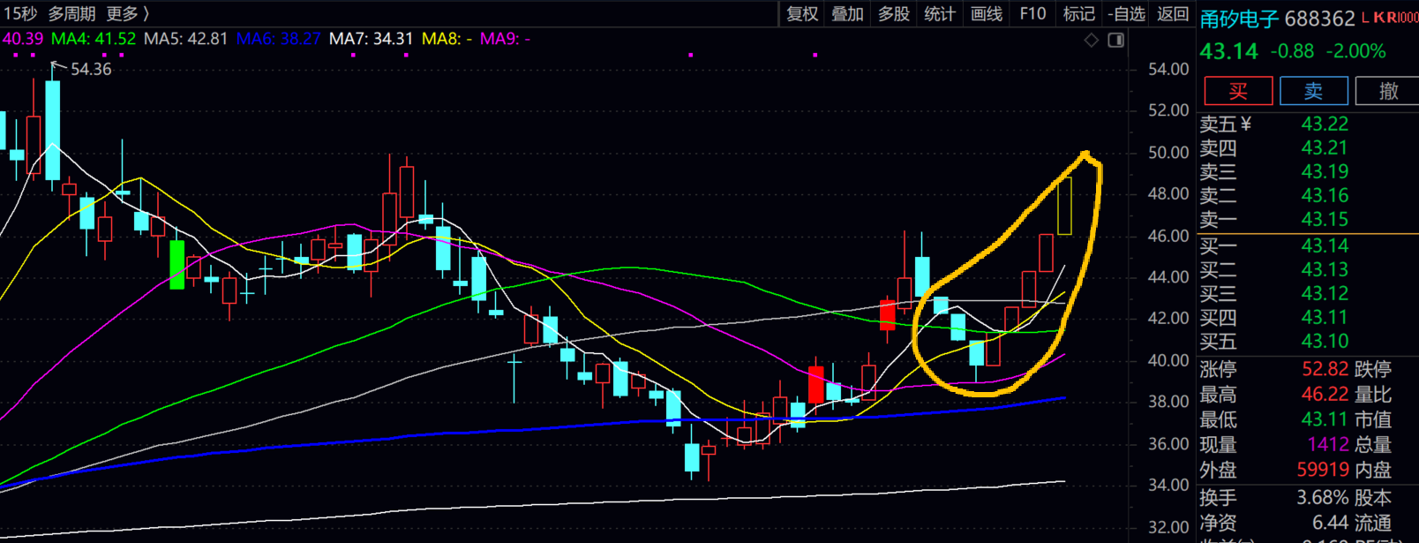This screenshot has height=543, width=1419.
Task: Open the 复权 adjustment dropdown
Action: point(802,14)
